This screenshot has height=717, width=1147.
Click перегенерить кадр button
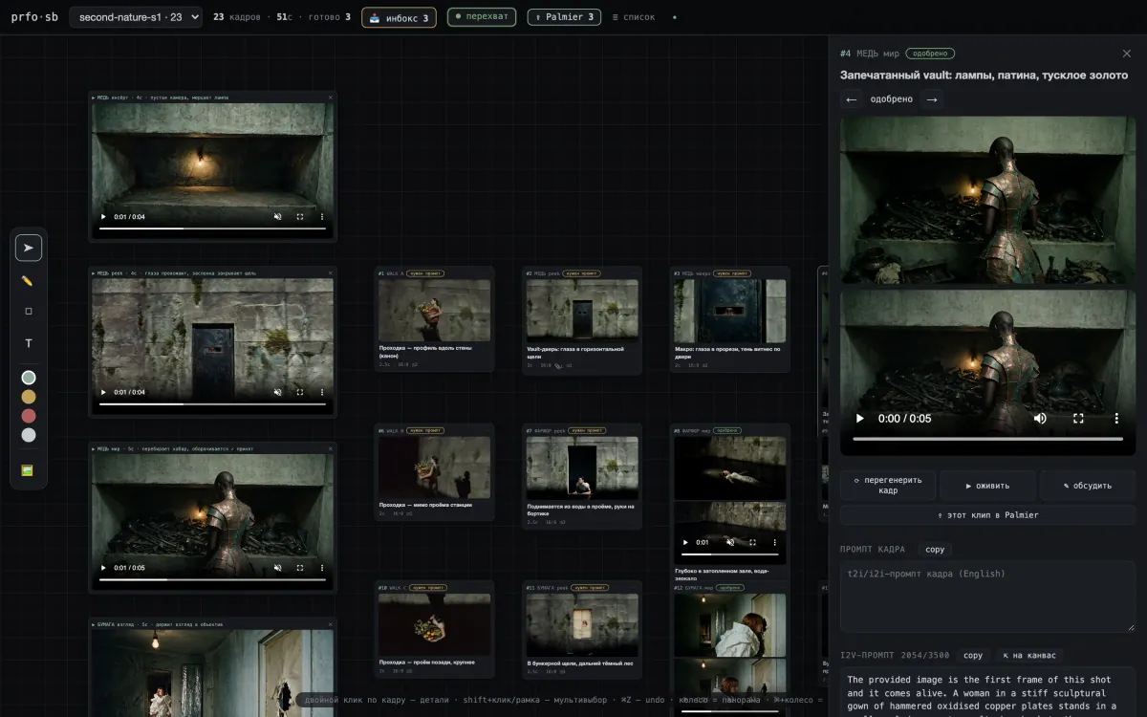click(x=888, y=485)
